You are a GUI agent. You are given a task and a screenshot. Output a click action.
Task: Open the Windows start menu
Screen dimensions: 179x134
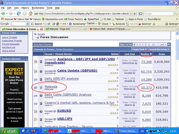tap(10, 131)
